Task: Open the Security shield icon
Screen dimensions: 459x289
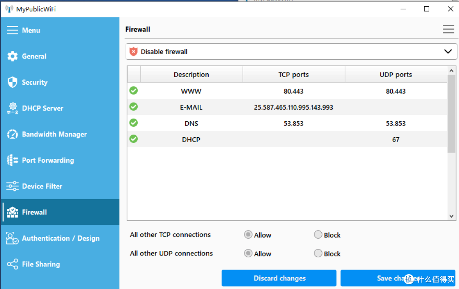Action: (12, 82)
